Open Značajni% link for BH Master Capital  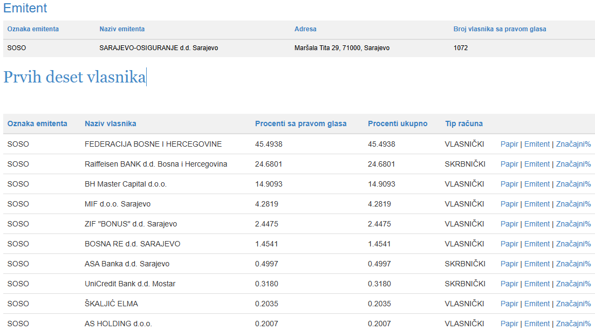(573, 184)
